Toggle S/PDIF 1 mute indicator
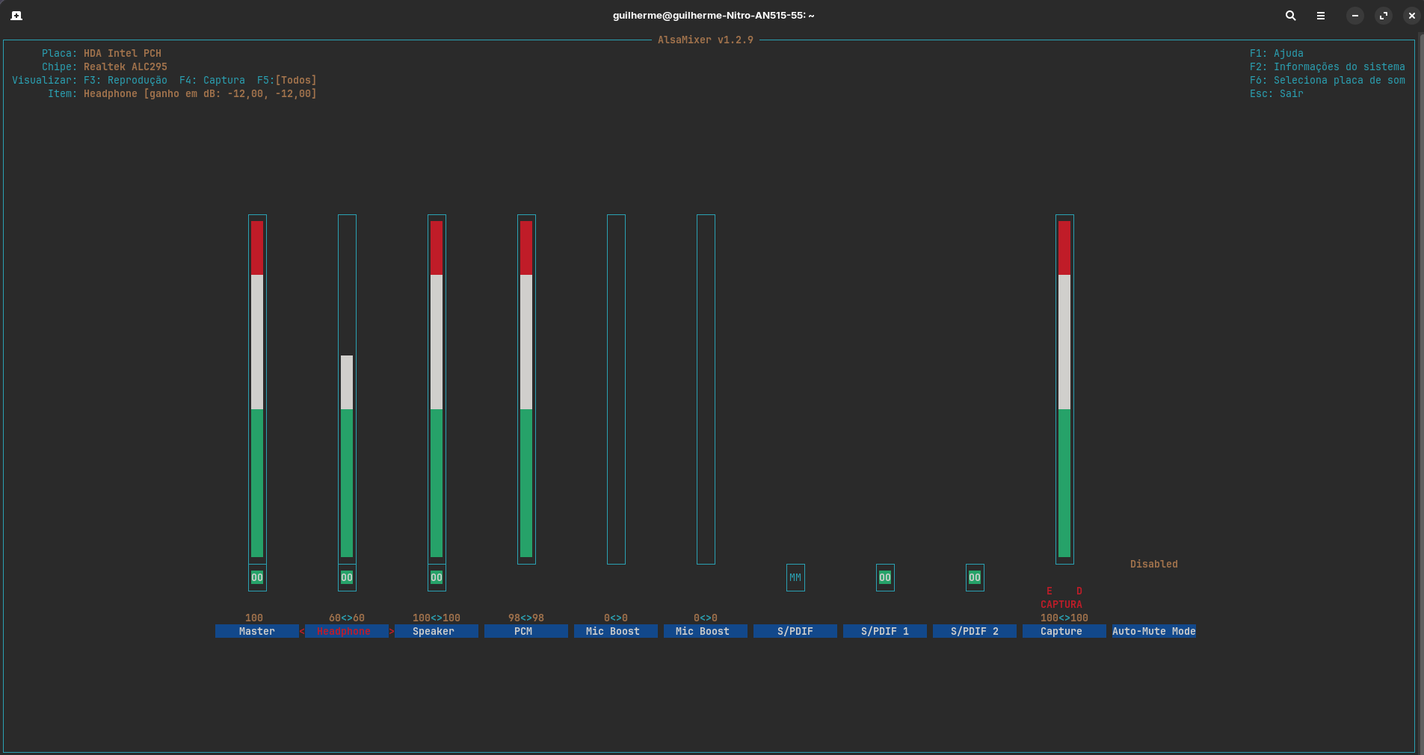The width and height of the screenshot is (1424, 755). coord(885,577)
